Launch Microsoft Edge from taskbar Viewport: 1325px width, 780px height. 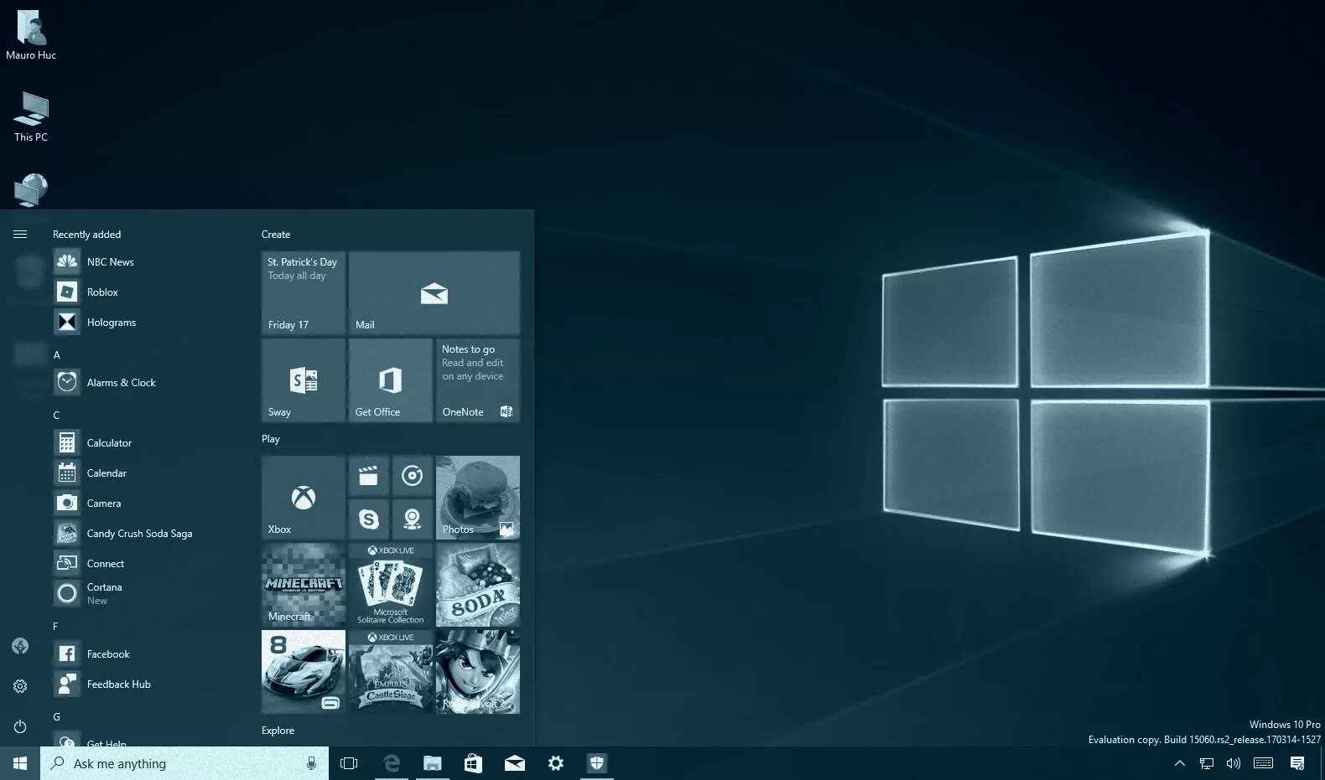(x=392, y=763)
